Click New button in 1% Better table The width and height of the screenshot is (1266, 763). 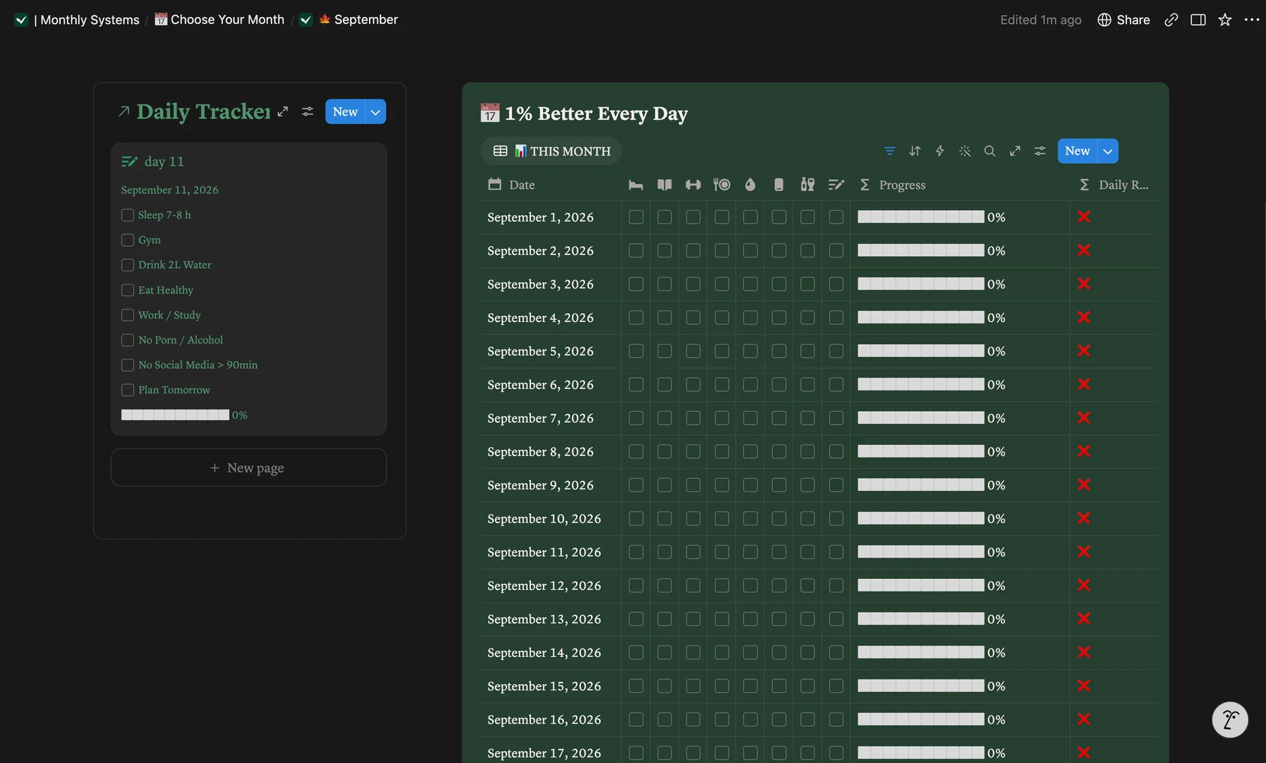[1077, 151]
